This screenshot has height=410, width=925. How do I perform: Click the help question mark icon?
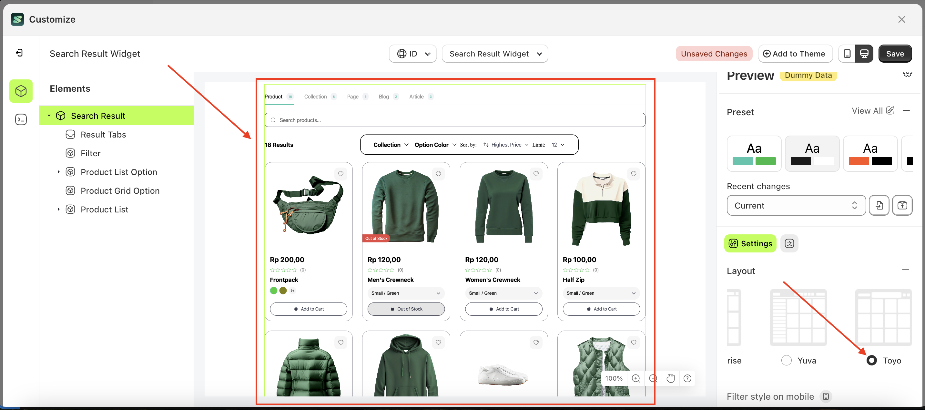687,378
